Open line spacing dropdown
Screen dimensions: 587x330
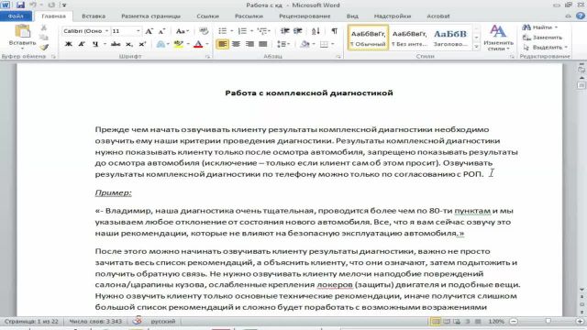click(283, 44)
